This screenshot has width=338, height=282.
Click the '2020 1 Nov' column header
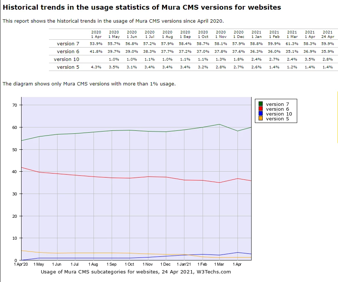tap(221, 34)
